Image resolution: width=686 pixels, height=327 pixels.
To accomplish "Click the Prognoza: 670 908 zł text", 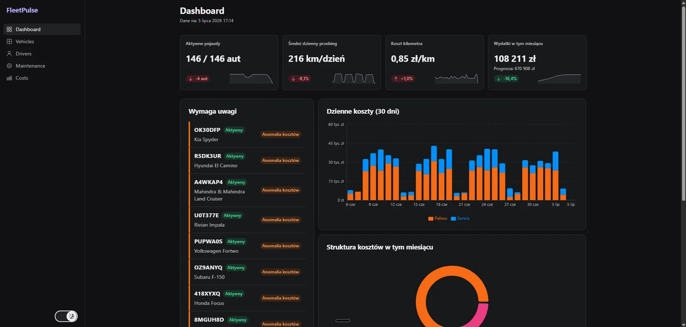I will [x=514, y=68].
